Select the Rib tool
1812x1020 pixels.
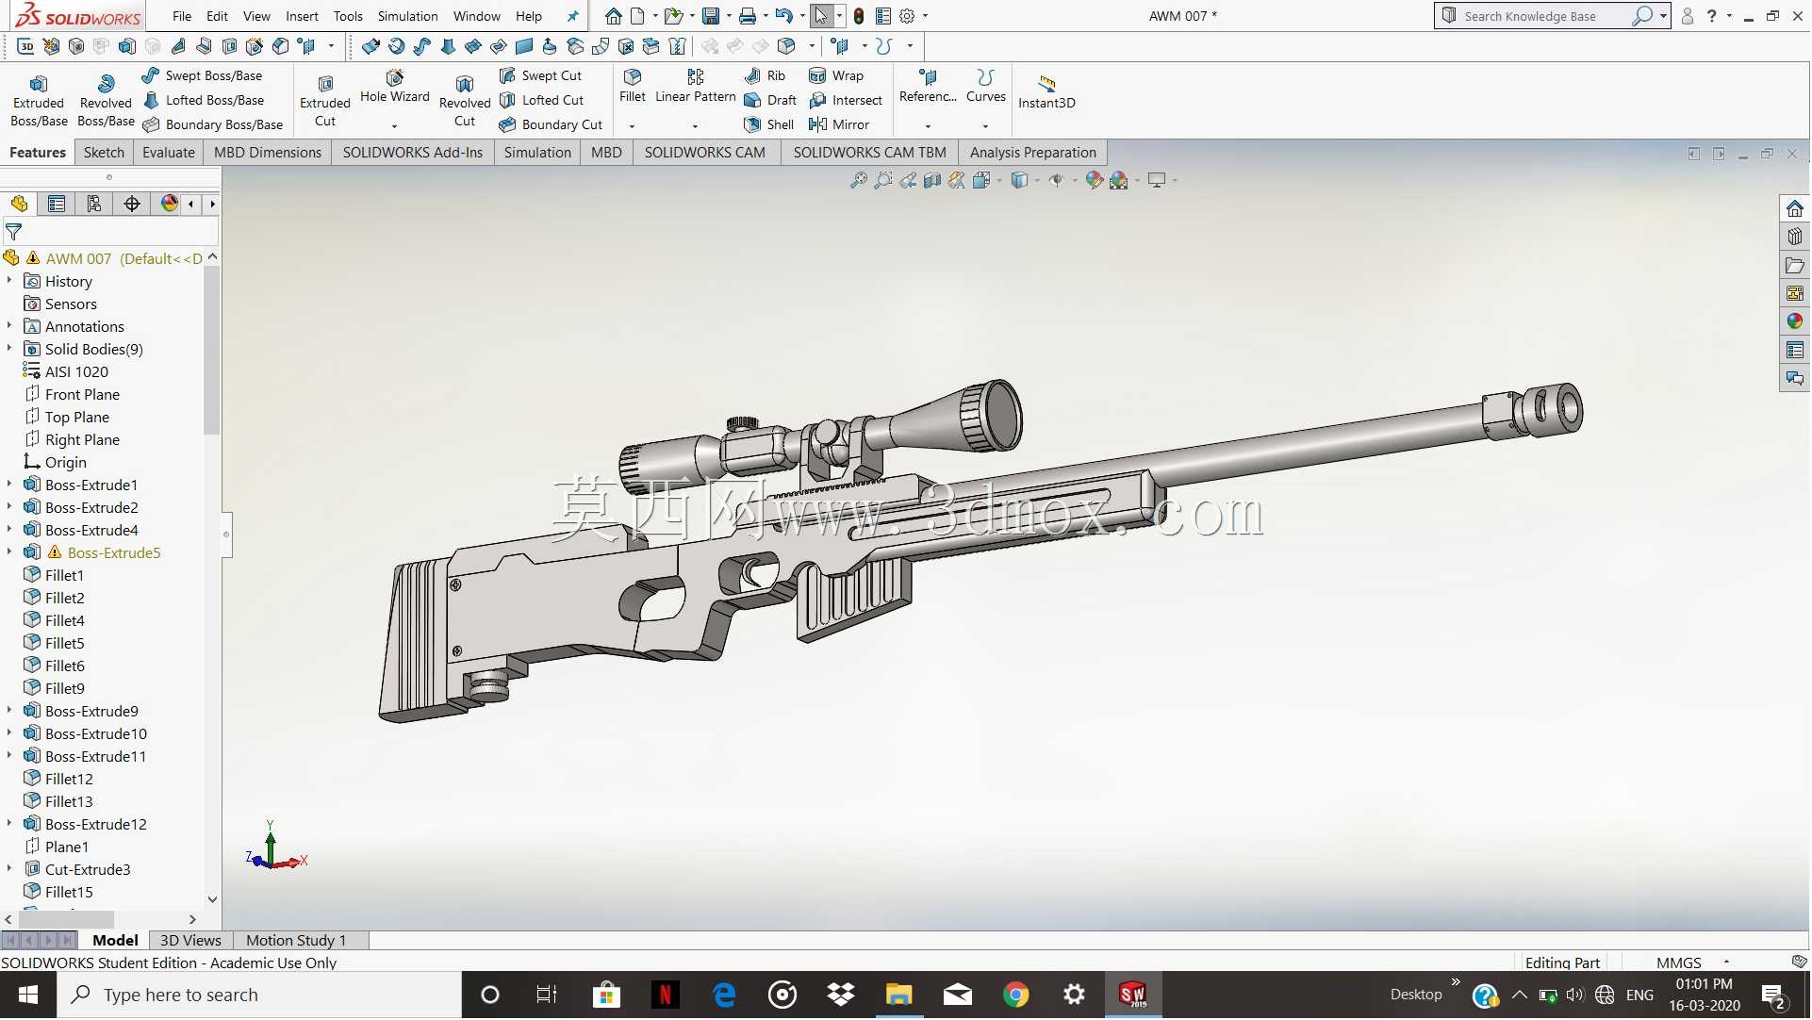(765, 75)
